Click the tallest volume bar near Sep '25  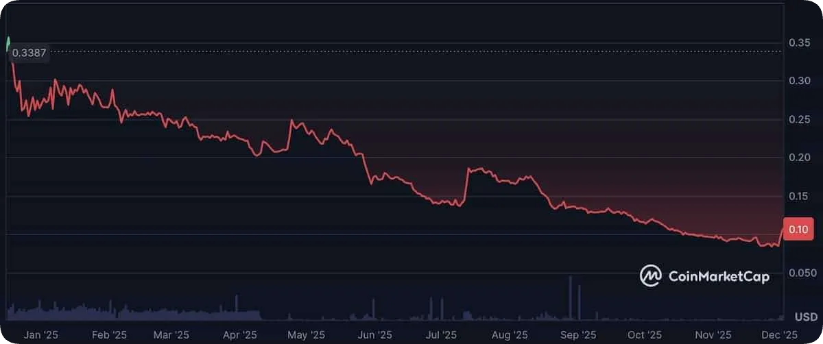[570, 298]
